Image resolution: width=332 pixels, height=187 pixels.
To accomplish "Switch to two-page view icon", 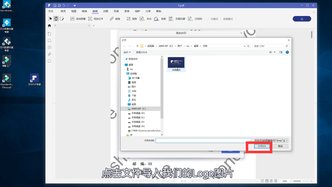I will pos(271,181).
